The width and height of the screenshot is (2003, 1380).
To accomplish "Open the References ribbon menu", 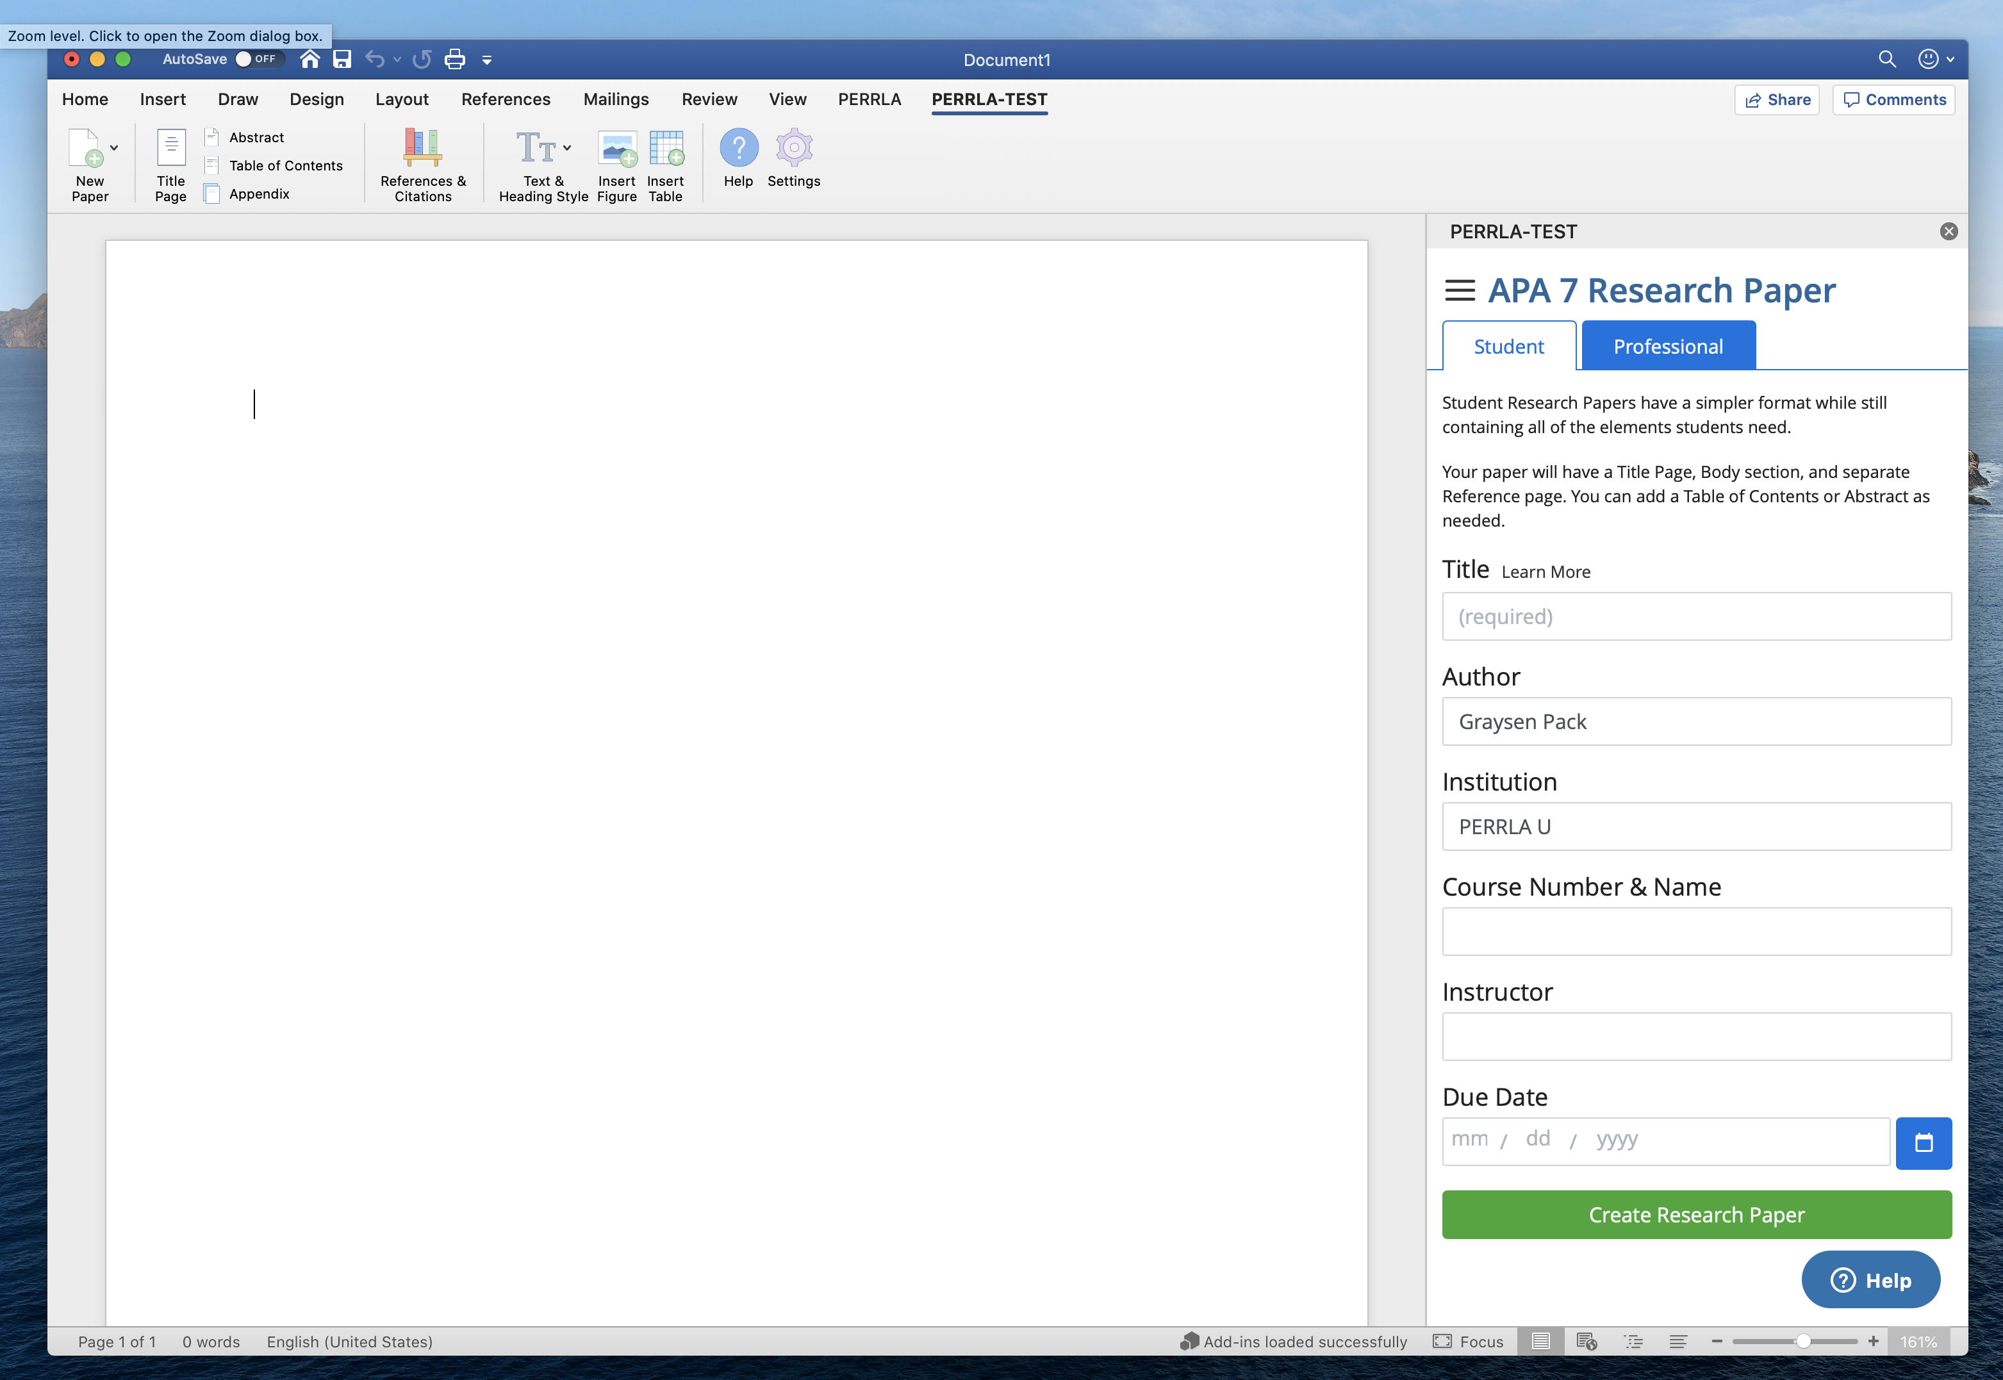I will (x=506, y=99).
